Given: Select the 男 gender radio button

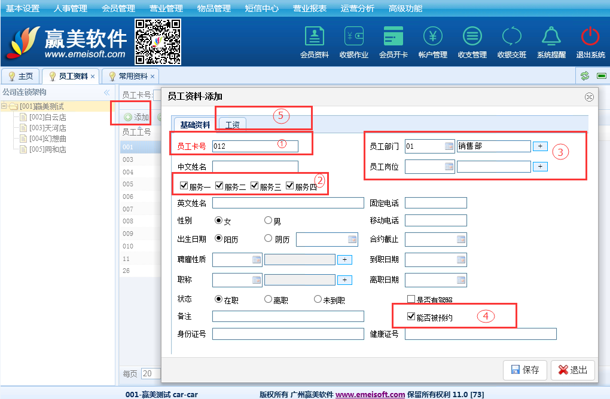Looking at the screenshot, I should tap(269, 220).
